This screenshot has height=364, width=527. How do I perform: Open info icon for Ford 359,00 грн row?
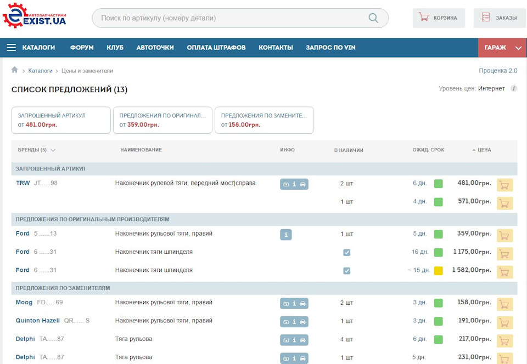tap(285, 235)
